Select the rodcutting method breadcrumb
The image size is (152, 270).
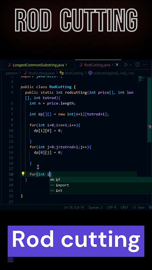pyautogui.click(x=111, y=73)
